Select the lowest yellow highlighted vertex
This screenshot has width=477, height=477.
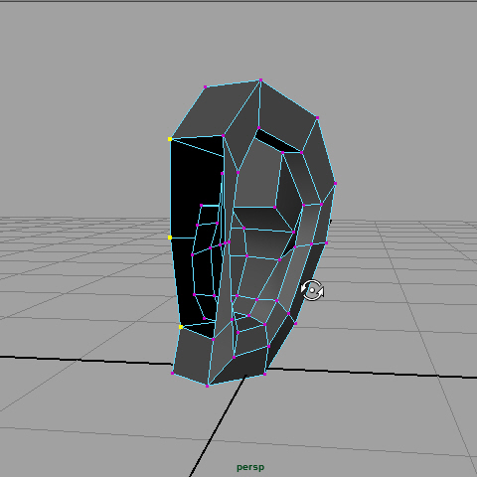181,327
